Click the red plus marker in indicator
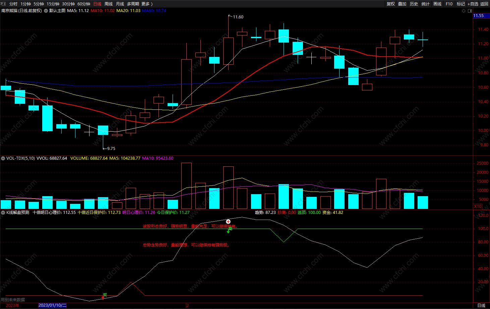The image size is (490, 309). click(228, 222)
